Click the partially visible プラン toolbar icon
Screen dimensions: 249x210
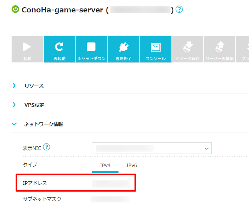tap(243, 47)
